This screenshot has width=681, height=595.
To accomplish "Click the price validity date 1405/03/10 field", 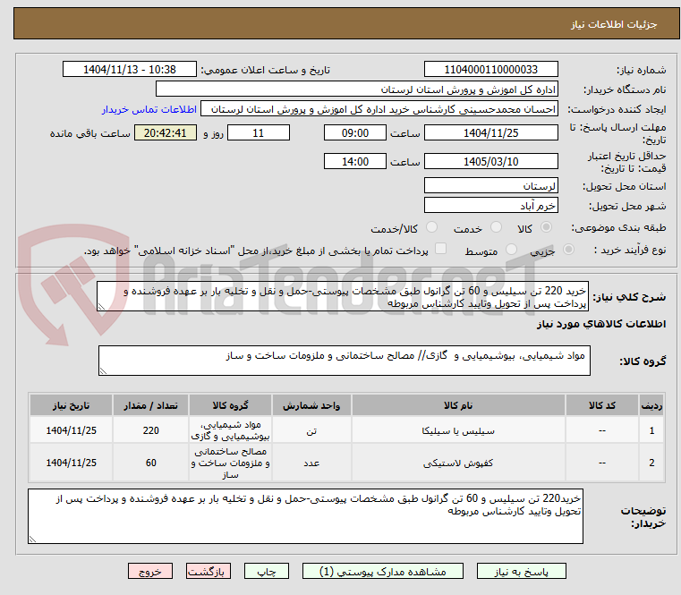I will tap(490, 162).
